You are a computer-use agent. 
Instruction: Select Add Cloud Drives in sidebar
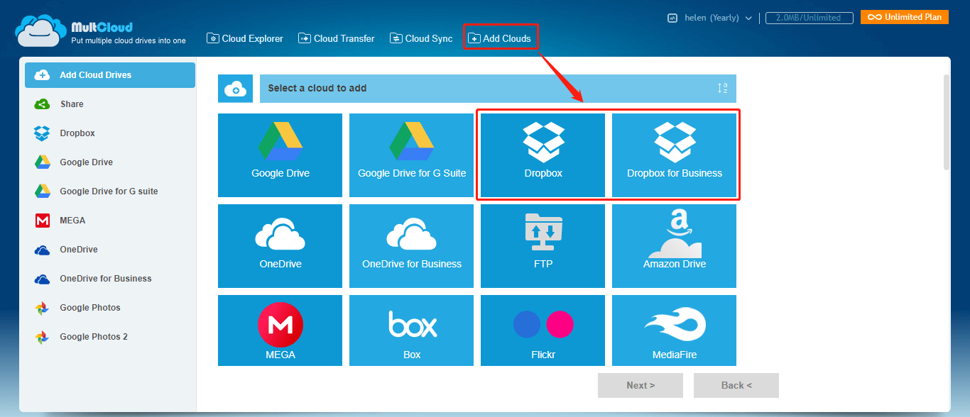[x=110, y=75]
